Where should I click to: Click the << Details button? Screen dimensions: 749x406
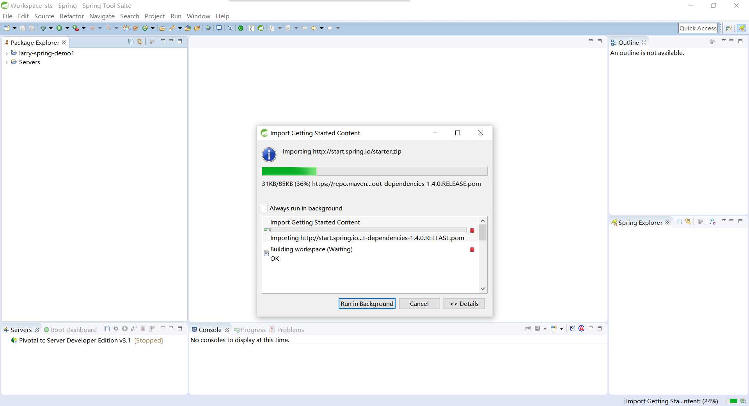coord(464,304)
